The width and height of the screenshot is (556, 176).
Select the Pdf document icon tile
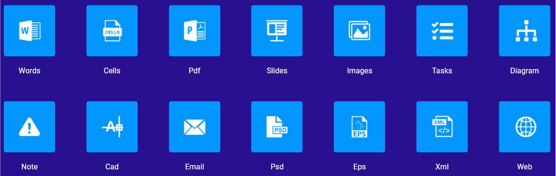click(x=195, y=31)
